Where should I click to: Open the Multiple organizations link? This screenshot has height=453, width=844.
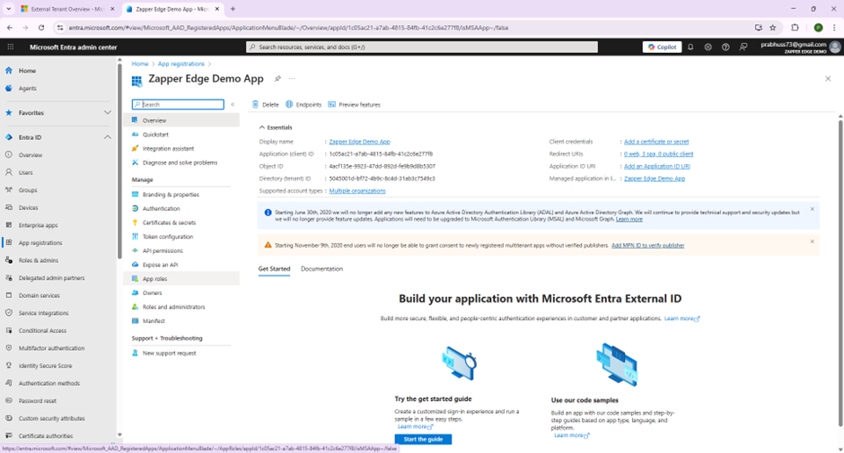(x=357, y=190)
